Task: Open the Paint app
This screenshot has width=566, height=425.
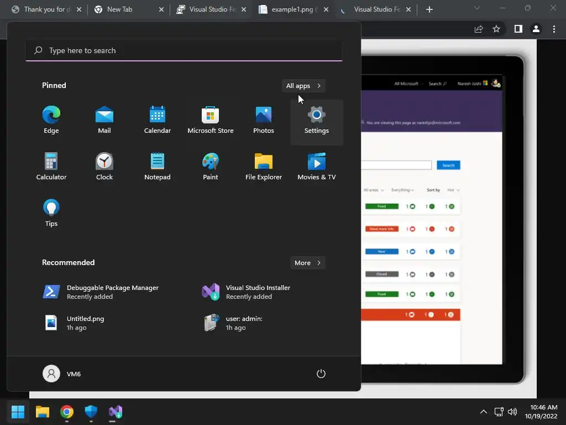Action: coord(211,167)
